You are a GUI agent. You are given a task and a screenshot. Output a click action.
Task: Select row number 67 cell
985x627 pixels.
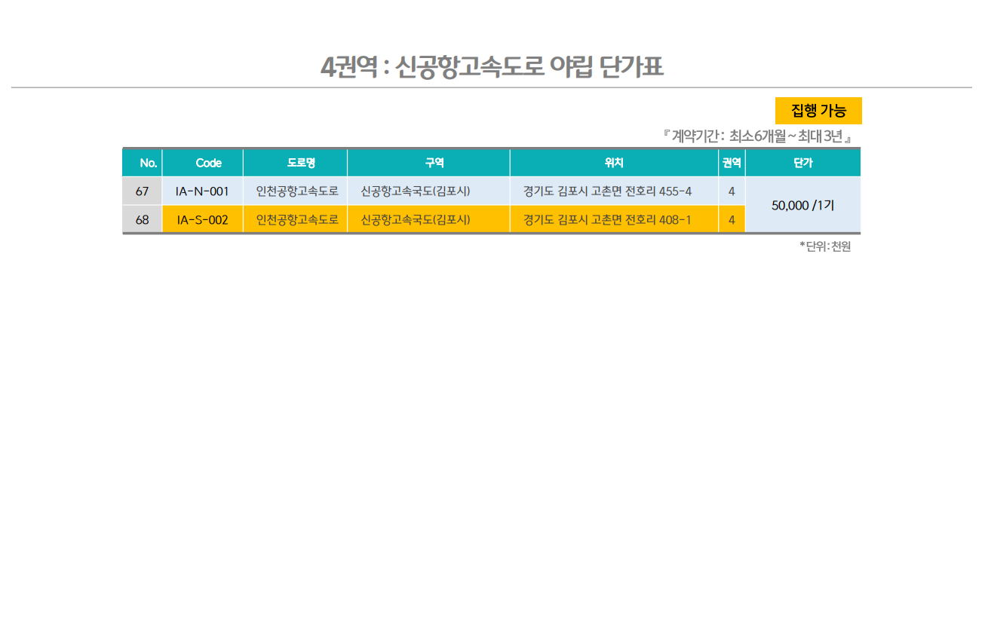point(143,191)
